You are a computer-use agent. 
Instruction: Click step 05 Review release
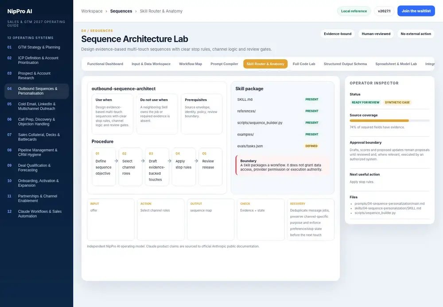coord(210,167)
